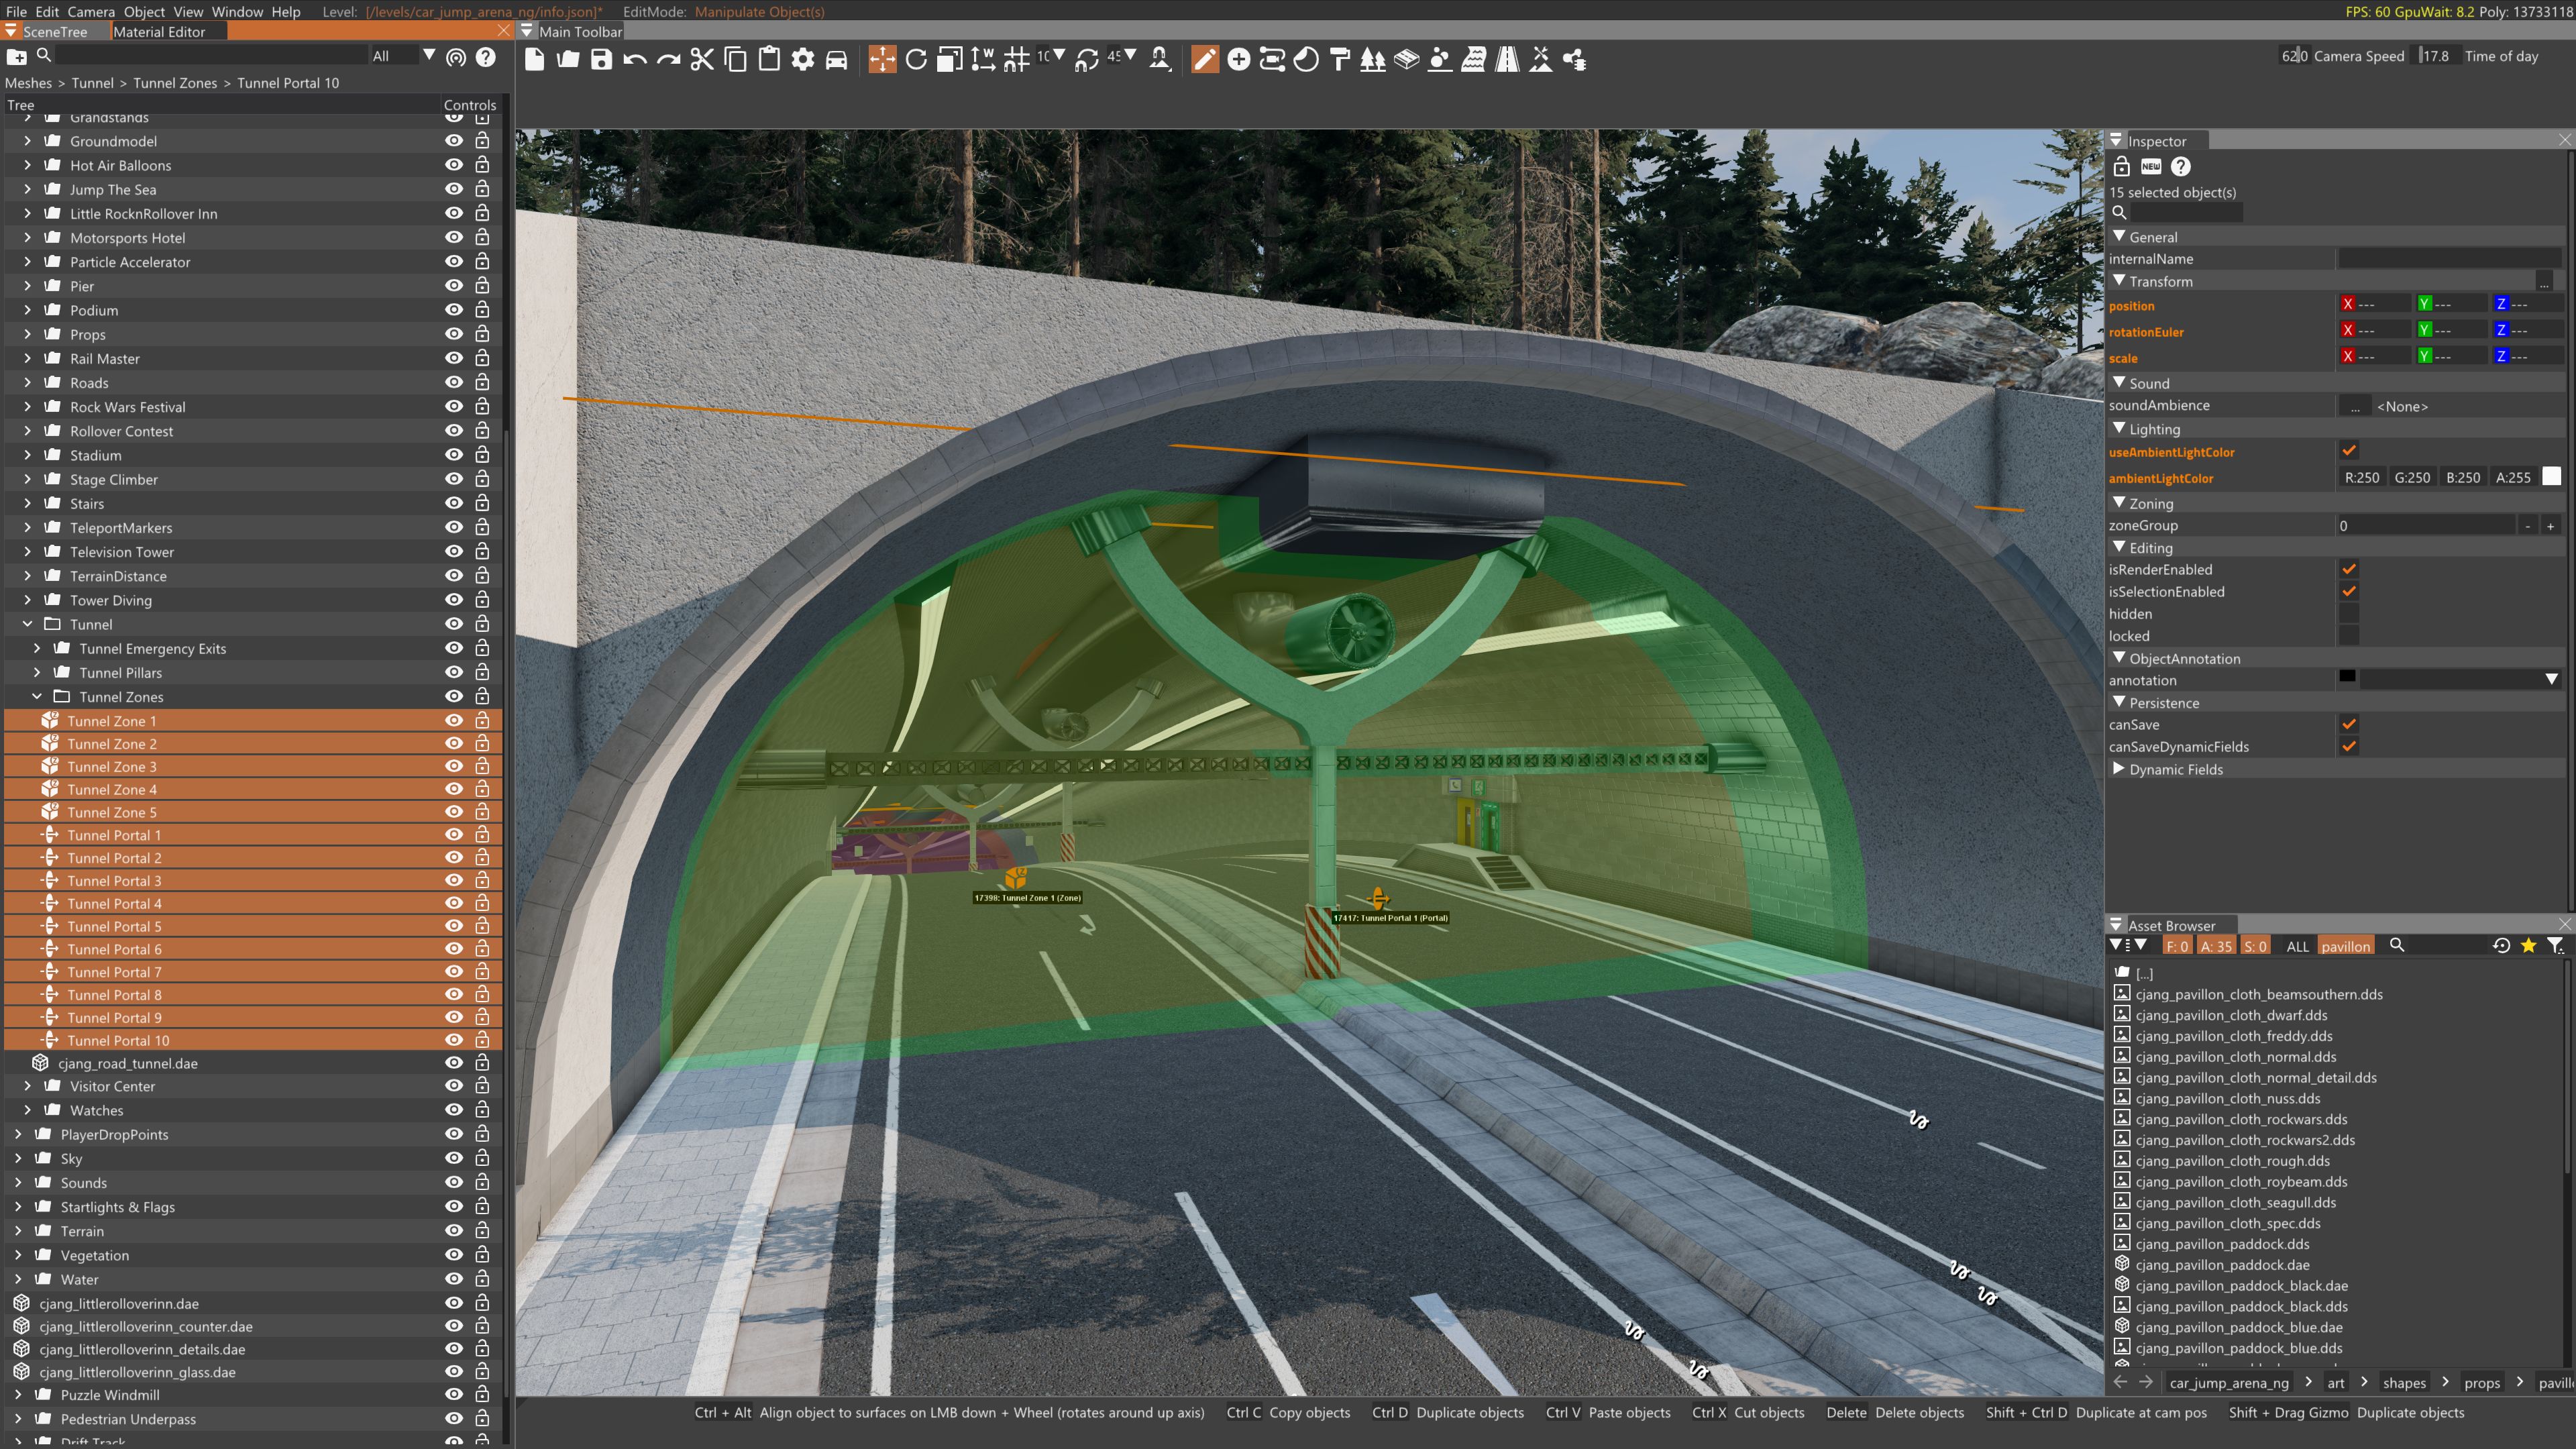Expand the Dynamic Fields section
The width and height of the screenshot is (2576, 1449).
2119,769
